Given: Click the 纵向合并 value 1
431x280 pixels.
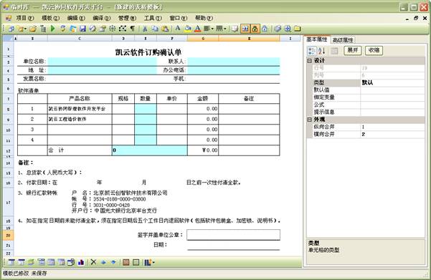Looking at the screenshot, I should pos(392,127).
